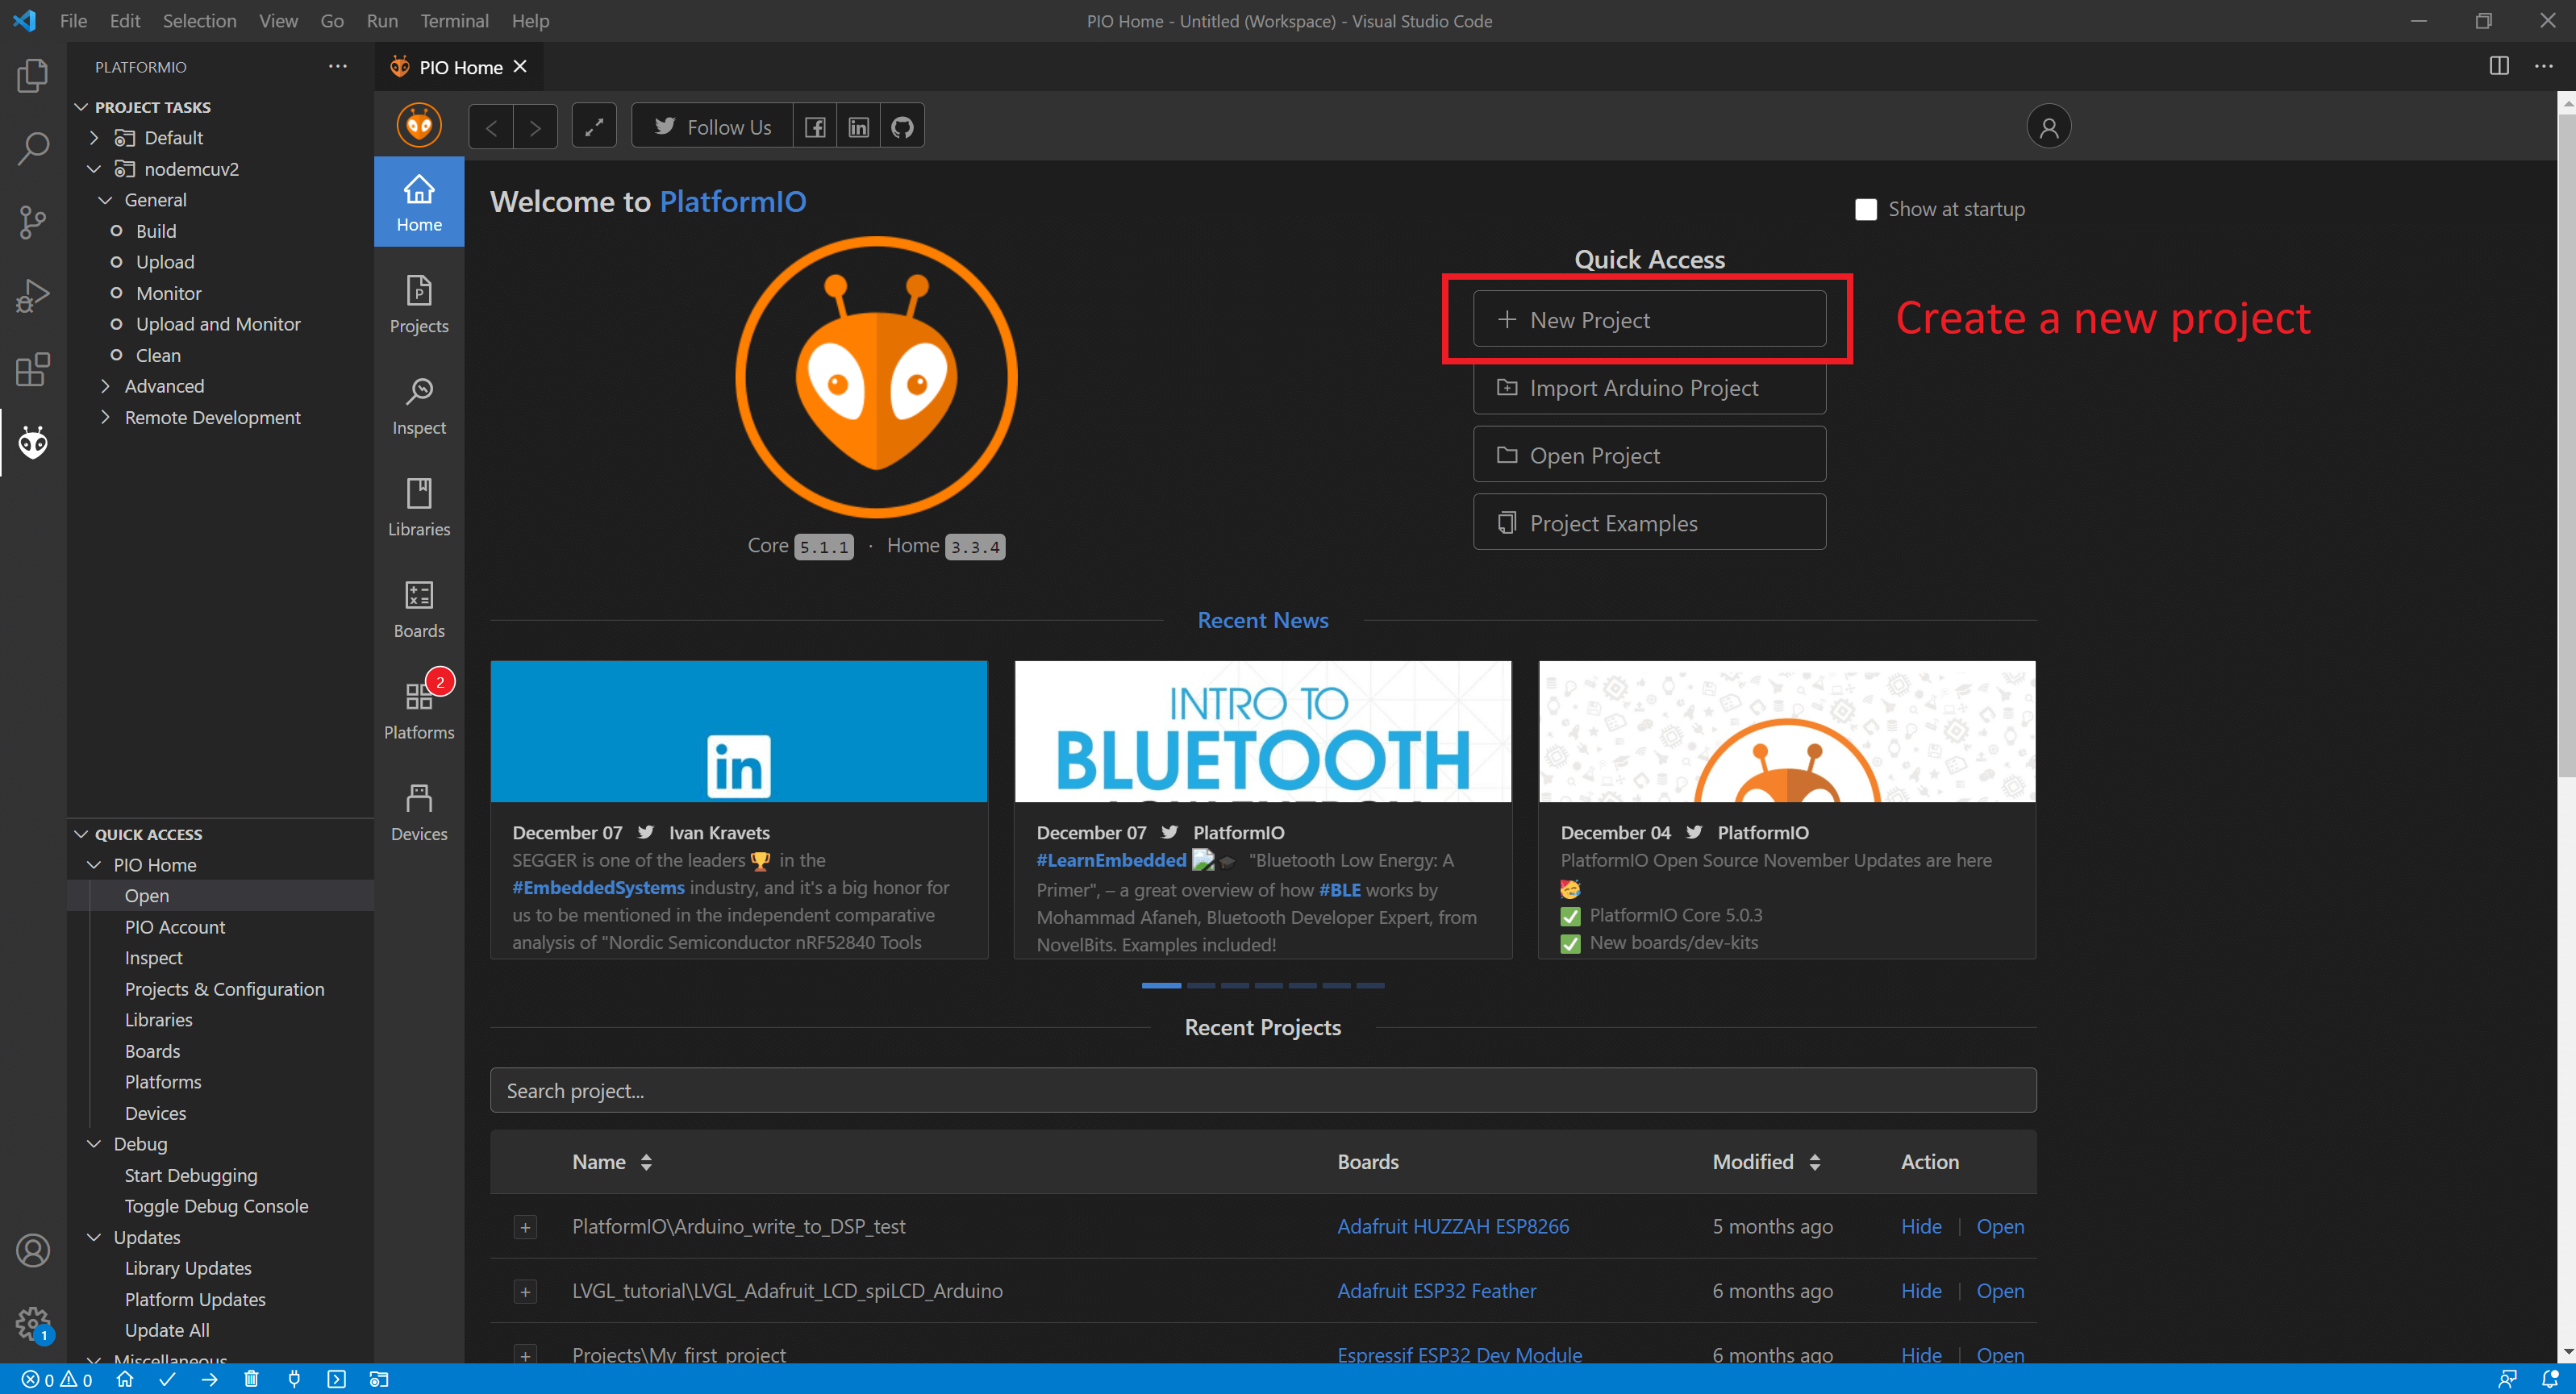Image resolution: width=2576 pixels, height=1394 pixels.
Task: Select the third carousel dot under Recent News
Action: [x=1235, y=985]
